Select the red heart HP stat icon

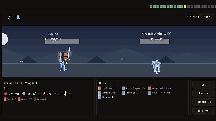pos(6,94)
